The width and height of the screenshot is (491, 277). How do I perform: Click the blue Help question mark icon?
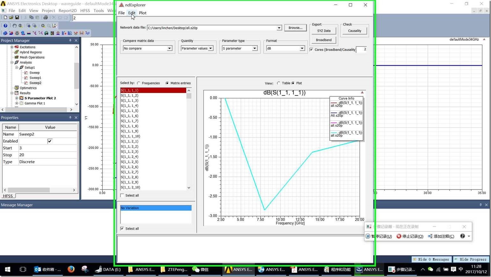[5, 26]
